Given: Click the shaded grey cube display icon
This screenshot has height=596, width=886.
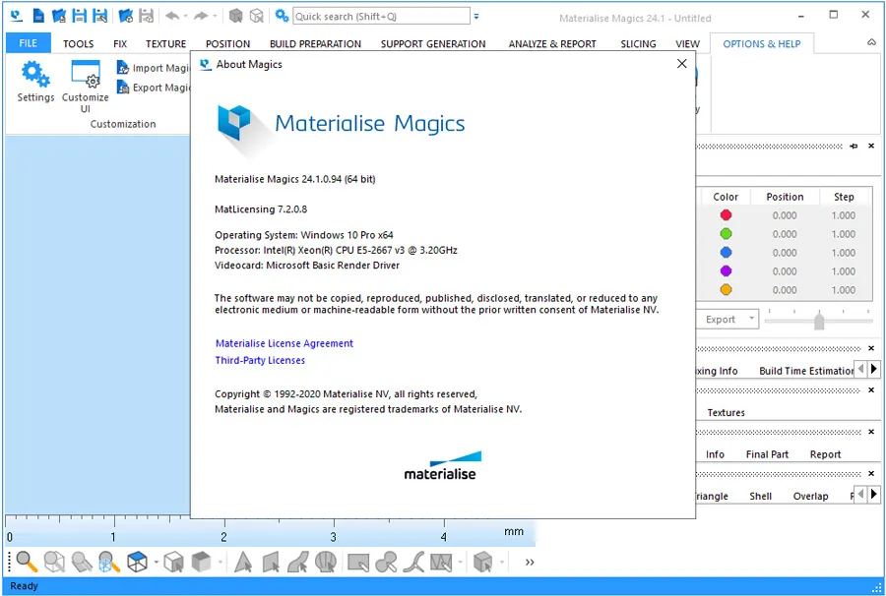Looking at the screenshot, I should (201, 563).
